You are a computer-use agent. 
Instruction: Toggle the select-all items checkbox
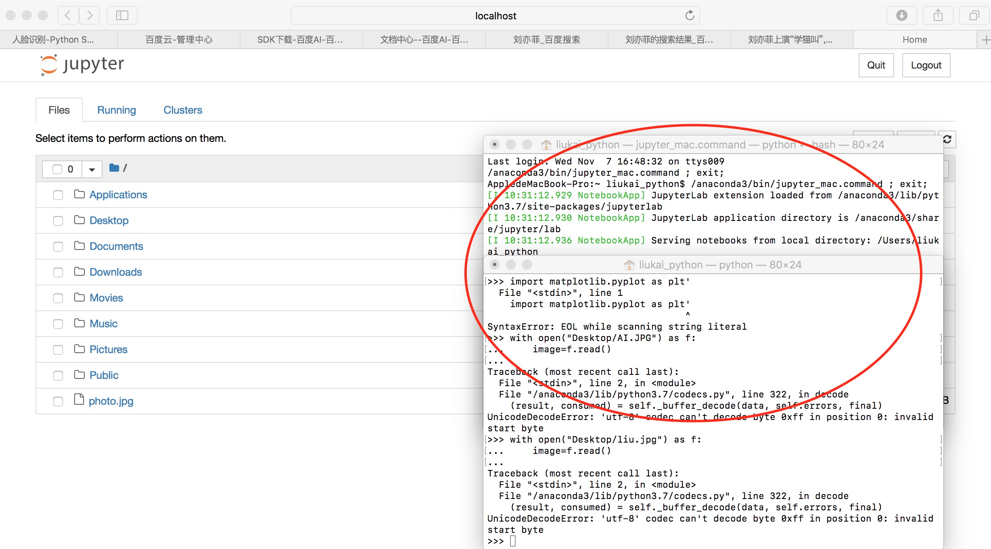tap(57, 169)
